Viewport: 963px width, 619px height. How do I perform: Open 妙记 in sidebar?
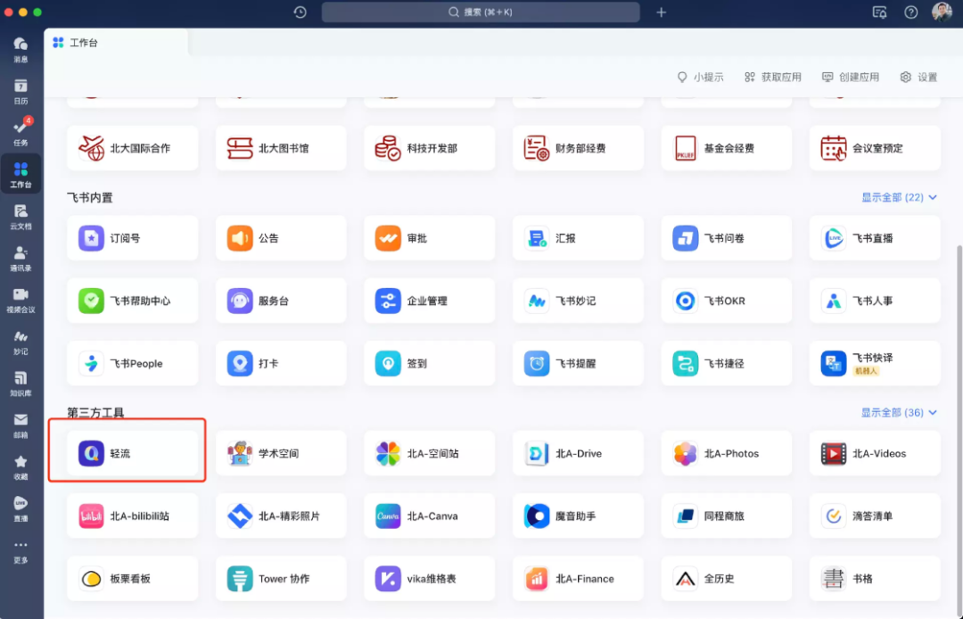21,342
